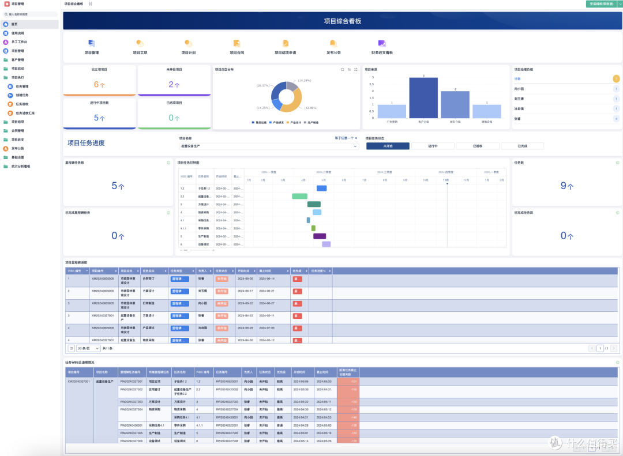Expand the 项目启动 folder in sidebar
The width and height of the screenshot is (623, 456).
pyautogui.click(x=30, y=69)
